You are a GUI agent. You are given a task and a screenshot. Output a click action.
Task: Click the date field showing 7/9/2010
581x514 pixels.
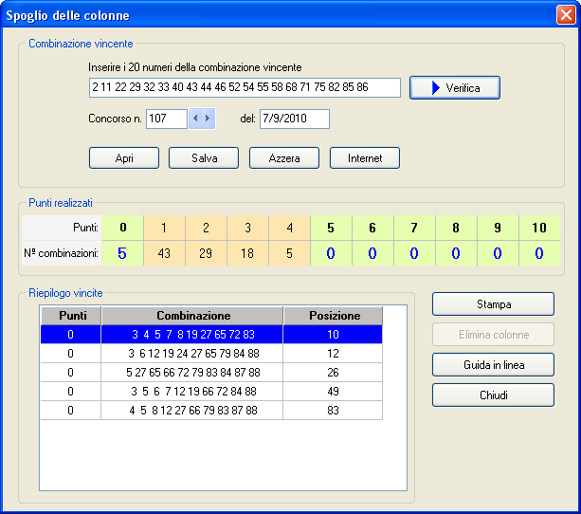(x=294, y=119)
